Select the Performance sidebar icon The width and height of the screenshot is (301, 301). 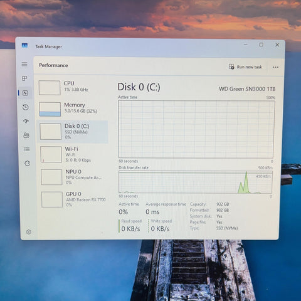tap(25, 93)
